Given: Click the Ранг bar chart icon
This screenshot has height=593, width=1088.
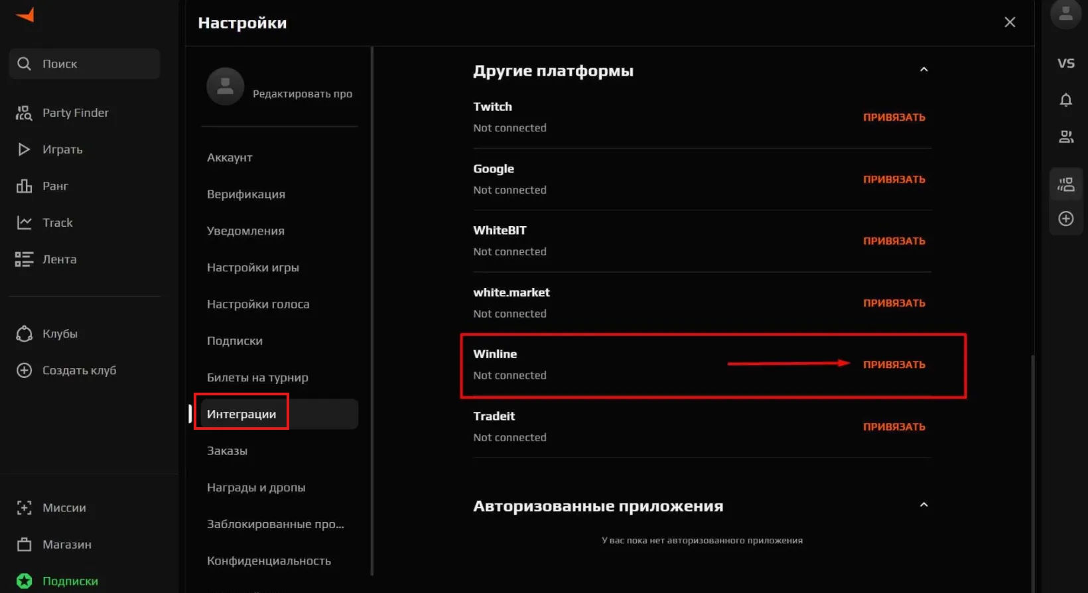Looking at the screenshot, I should tap(24, 186).
